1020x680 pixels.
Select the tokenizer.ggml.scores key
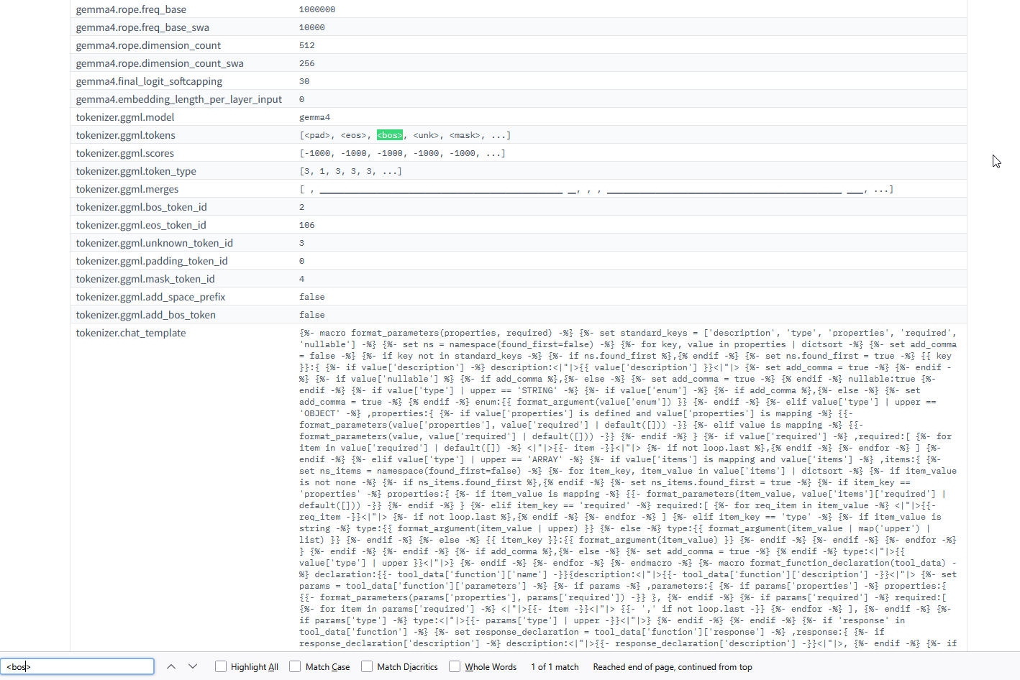tap(125, 153)
